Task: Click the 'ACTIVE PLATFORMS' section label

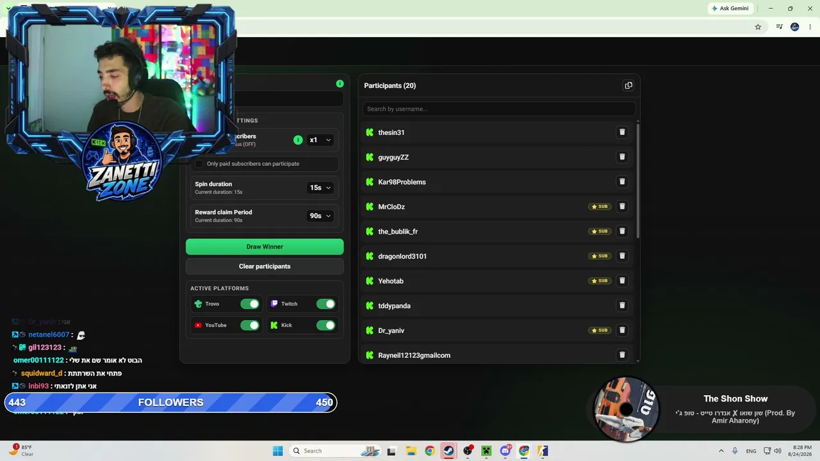Action: tap(219, 288)
